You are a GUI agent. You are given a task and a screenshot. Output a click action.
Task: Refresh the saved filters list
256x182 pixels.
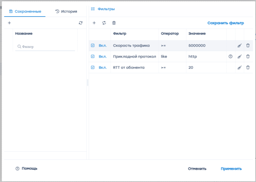pos(81,23)
